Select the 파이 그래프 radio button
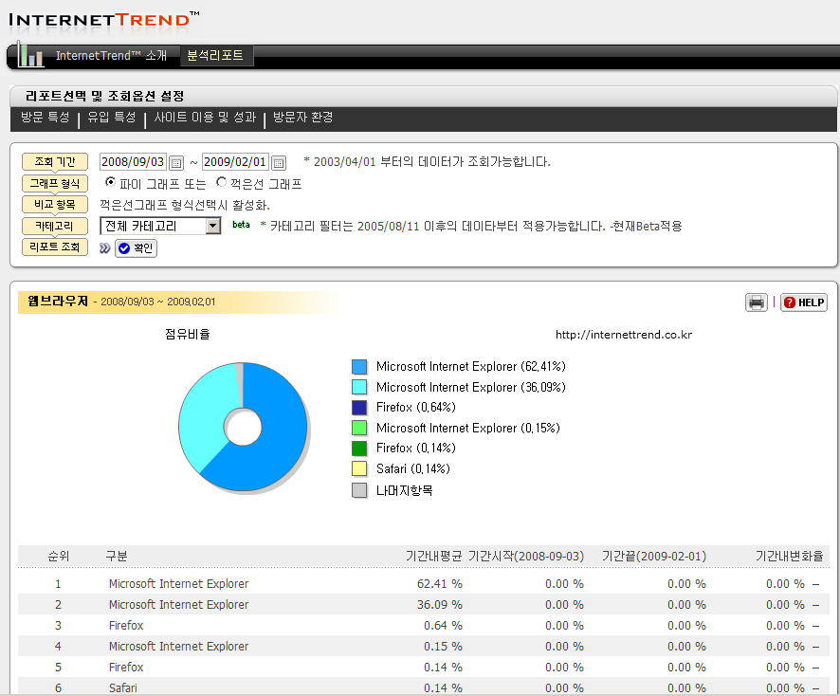Viewport: 840px width, 696px height. (x=110, y=182)
